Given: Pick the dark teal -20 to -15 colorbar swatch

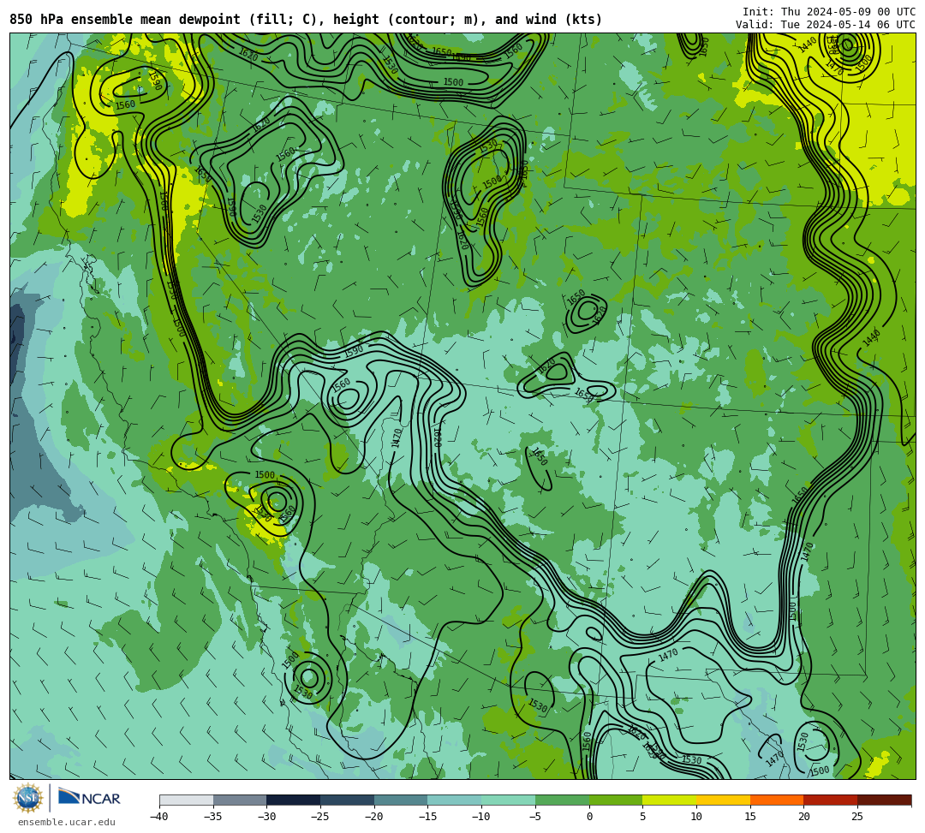Looking at the screenshot, I should (x=401, y=800).
